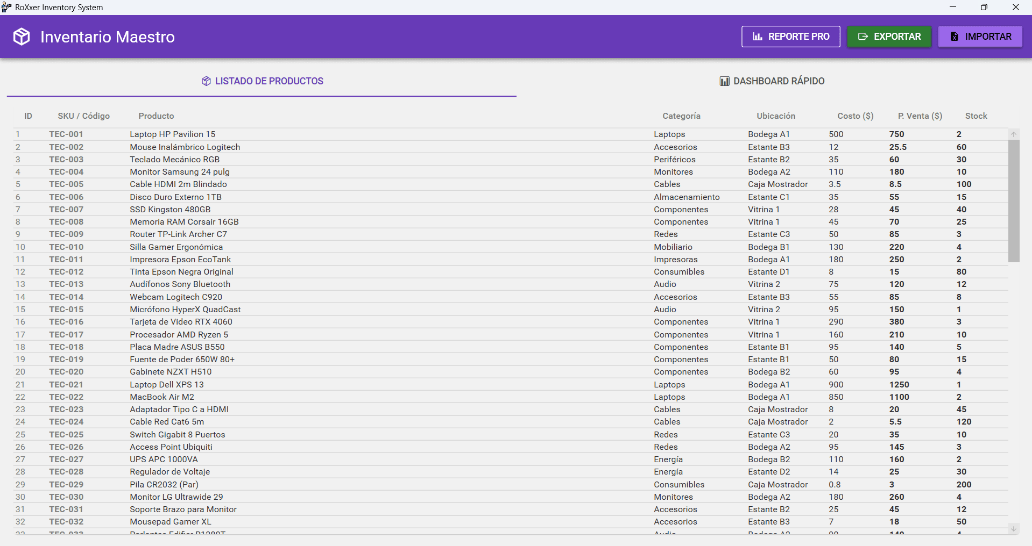
Task: Click Almacenamiento category cell
Action: point(687,197)
